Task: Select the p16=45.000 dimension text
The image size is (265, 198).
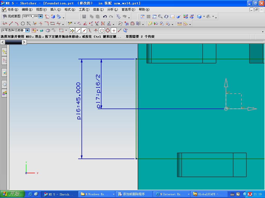Action: pos(79,101)
